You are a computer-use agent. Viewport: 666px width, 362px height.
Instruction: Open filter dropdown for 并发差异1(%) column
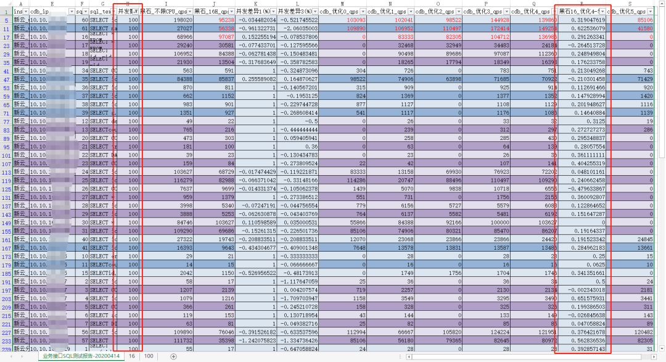tap(274, 12)
